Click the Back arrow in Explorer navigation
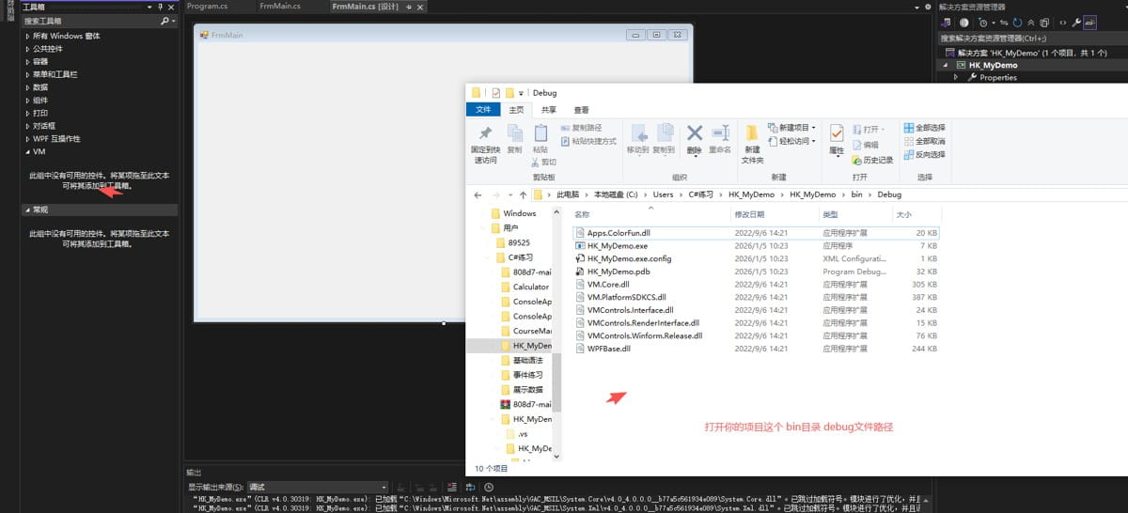Viewport: 1128px width, 513px height. (479, 194)
